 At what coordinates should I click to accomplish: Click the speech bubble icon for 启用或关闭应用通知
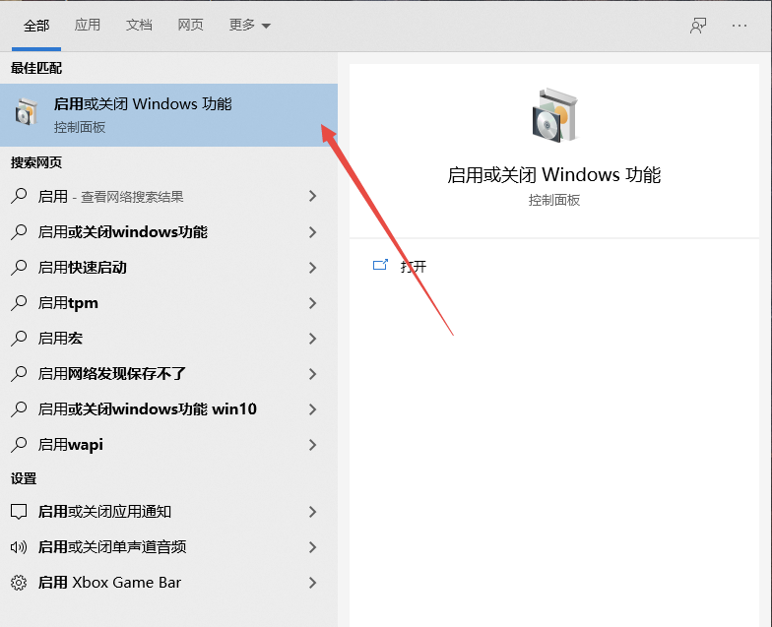click(x=19, y=512)
